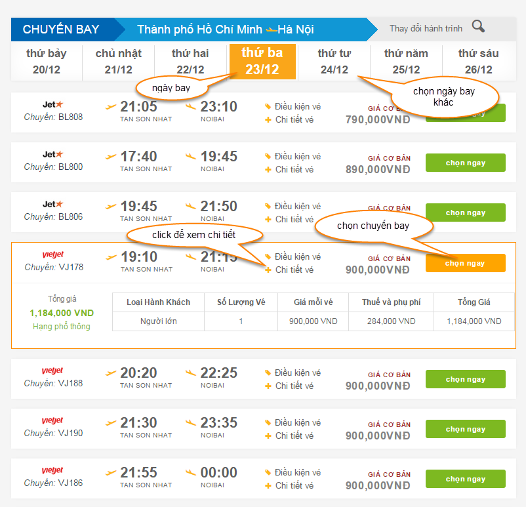
Task: Switch to the chủ nhật 21/12 date tab
Action: pos(119,62)
